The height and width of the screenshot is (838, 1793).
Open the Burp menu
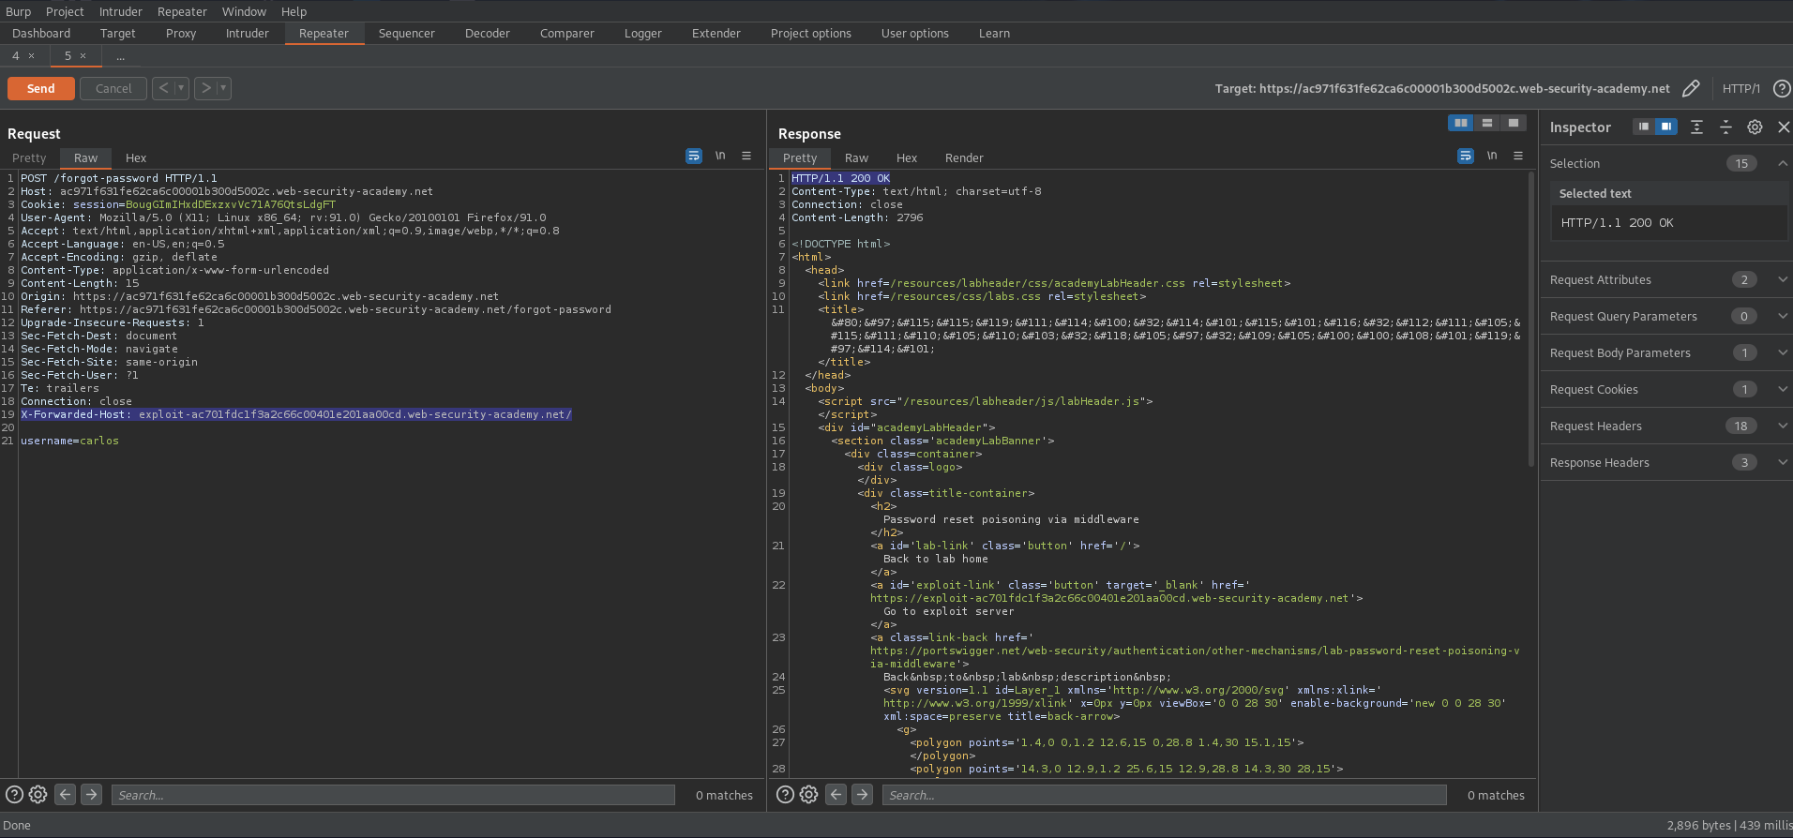pos(18,11)
